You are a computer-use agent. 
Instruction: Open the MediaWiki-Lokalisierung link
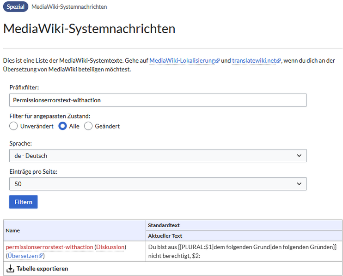coord(182,60)
